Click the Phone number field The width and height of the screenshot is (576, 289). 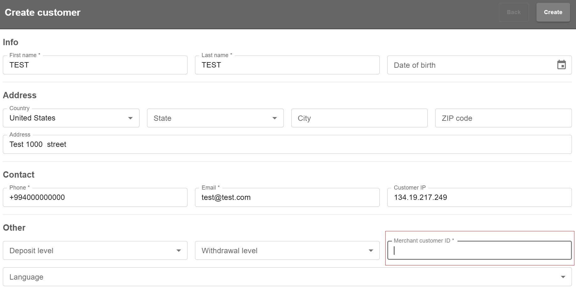pos(95,197)
